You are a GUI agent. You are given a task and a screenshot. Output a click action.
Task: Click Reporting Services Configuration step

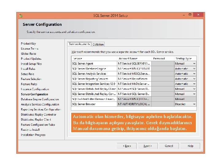coord(41,109)
